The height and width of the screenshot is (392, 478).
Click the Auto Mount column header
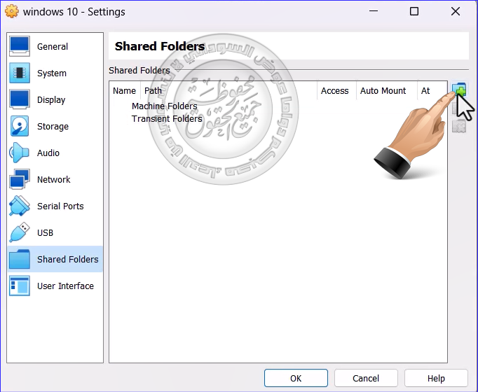click(383, 91)
